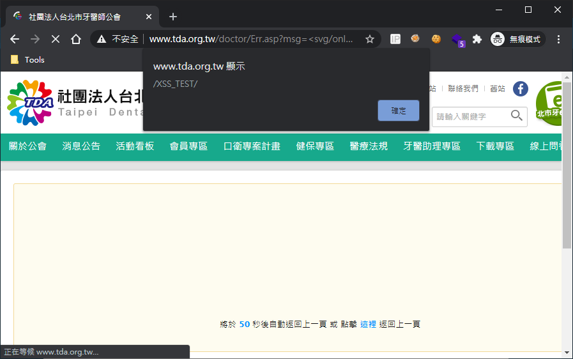Click the 50 seconds countdown number
573x359 pixels.
[245, 325]
